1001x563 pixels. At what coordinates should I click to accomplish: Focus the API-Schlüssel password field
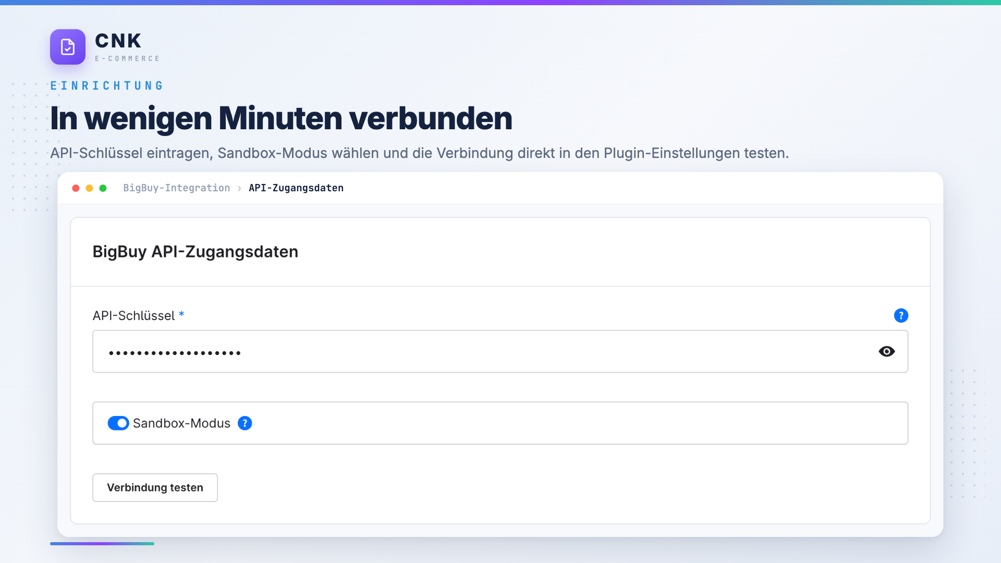500,351
